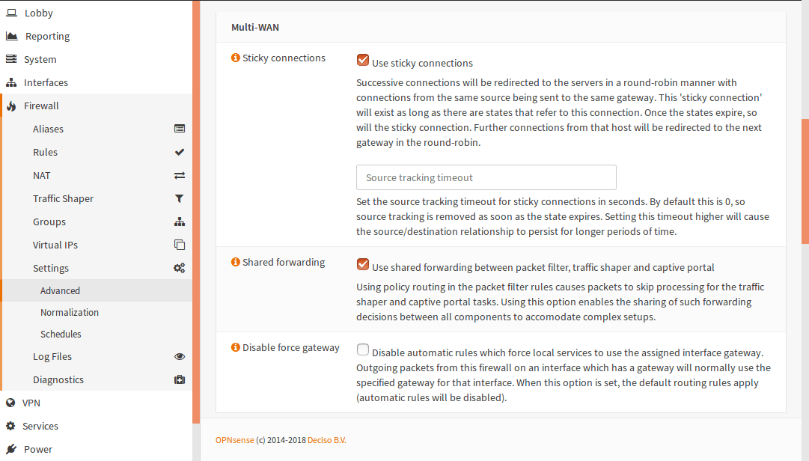Toggle the shared forwarding checkbox
The height and width of the screenshot is (461, 809).
[363, 265]
